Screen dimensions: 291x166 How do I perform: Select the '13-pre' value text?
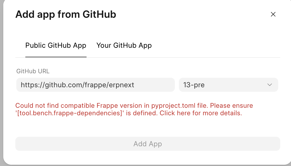[194, 85]
